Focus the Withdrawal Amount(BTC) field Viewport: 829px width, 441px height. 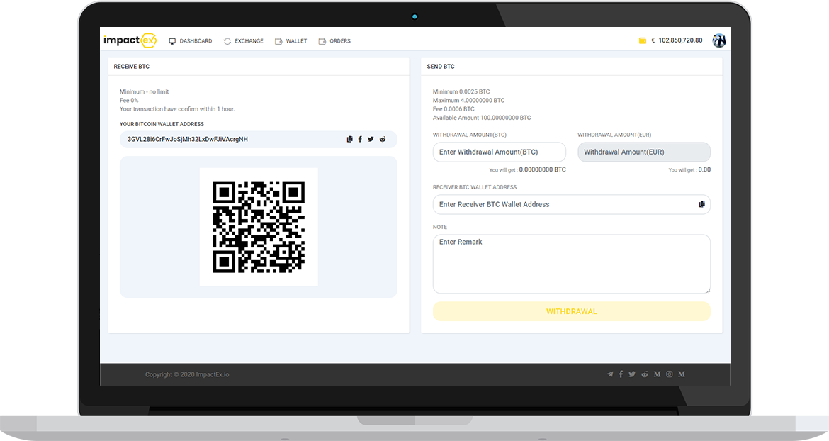coord(499,152)
